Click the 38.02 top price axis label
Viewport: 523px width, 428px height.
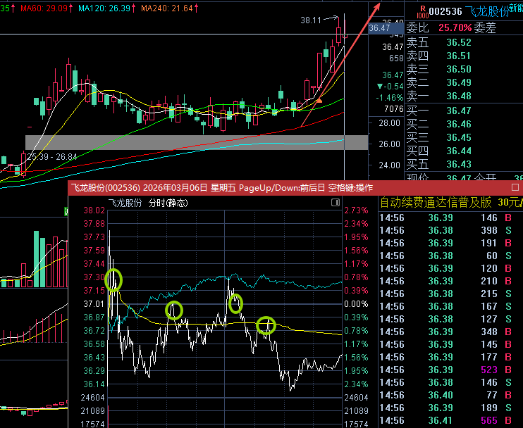click(x=94, y=210)
